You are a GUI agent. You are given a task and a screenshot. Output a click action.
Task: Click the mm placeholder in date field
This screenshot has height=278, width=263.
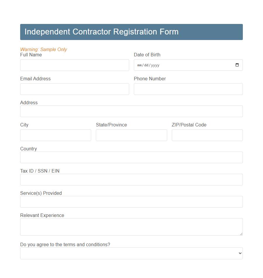[x=140, y=65]
